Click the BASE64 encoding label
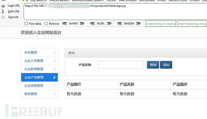Screen dimensions: 207x119 [x=129, y=24]
